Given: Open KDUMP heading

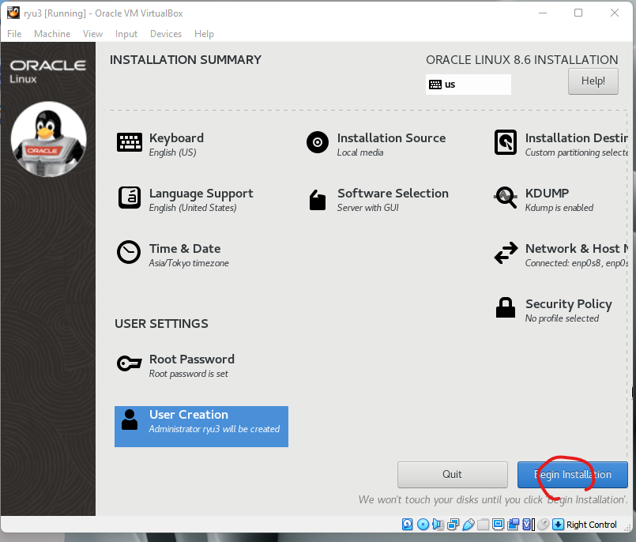Looking at the screenshot, I should [548, 193].
